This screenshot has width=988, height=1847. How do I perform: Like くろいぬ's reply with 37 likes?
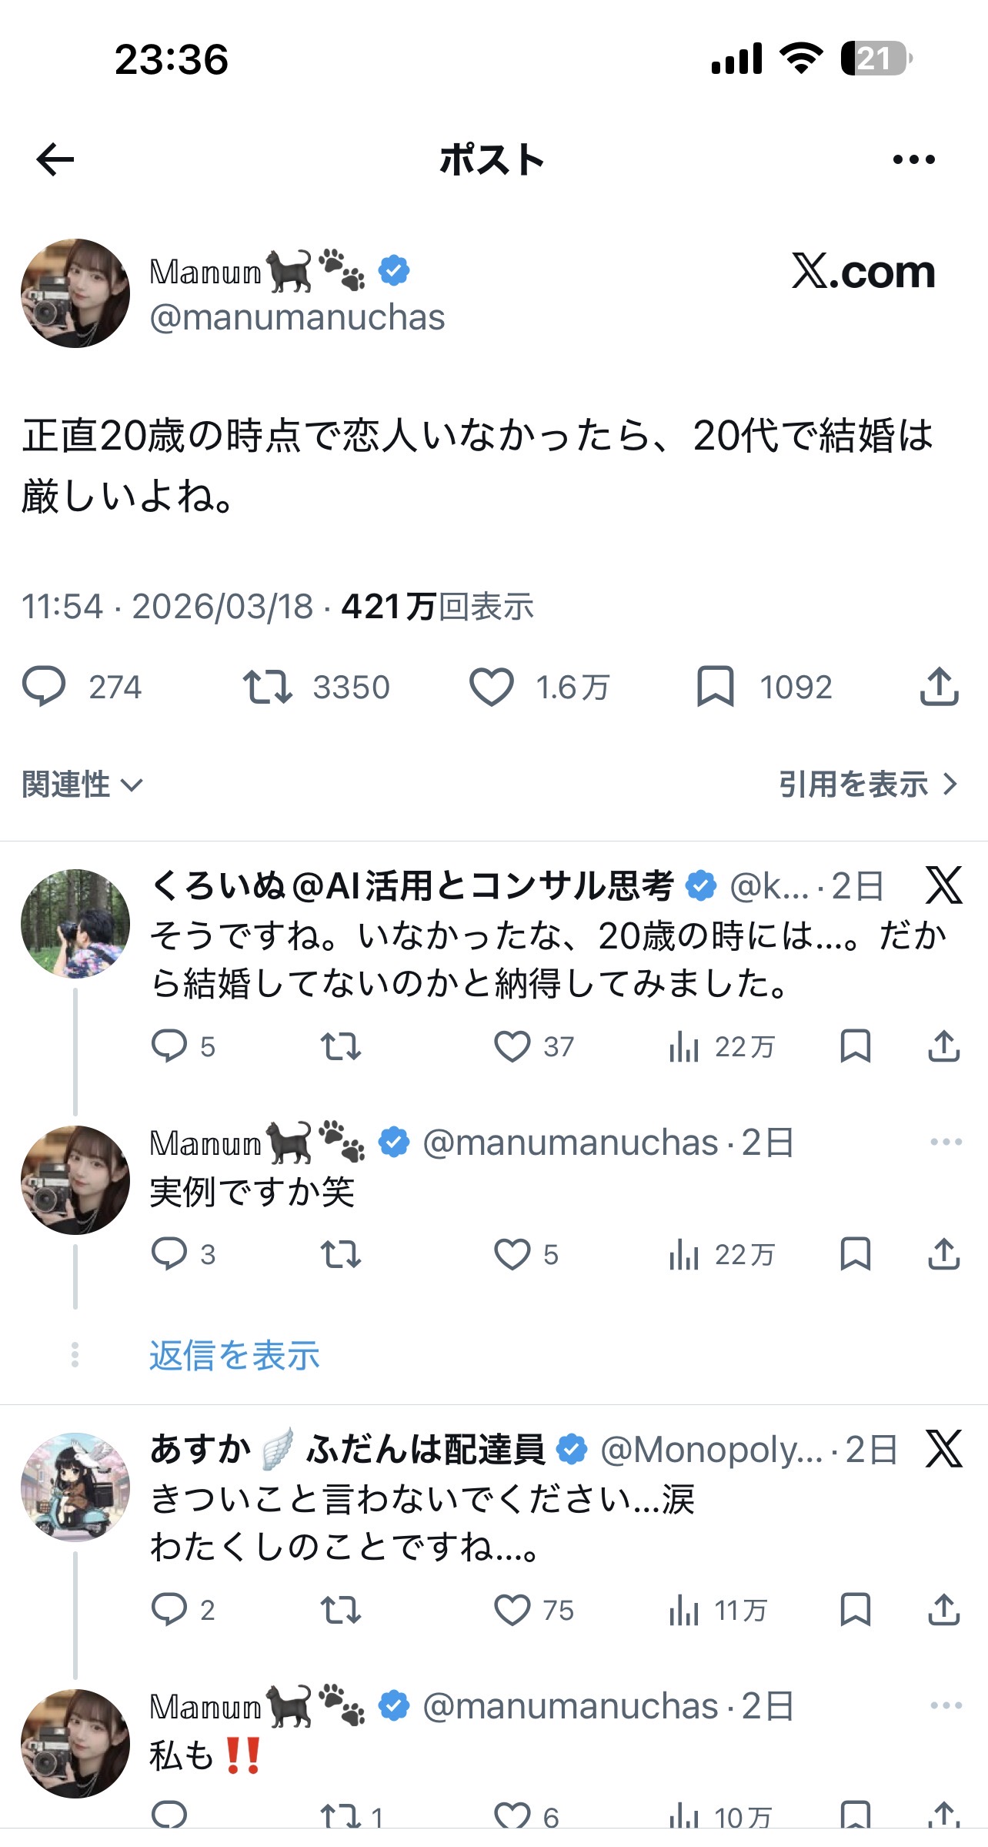coord(512,1046)
